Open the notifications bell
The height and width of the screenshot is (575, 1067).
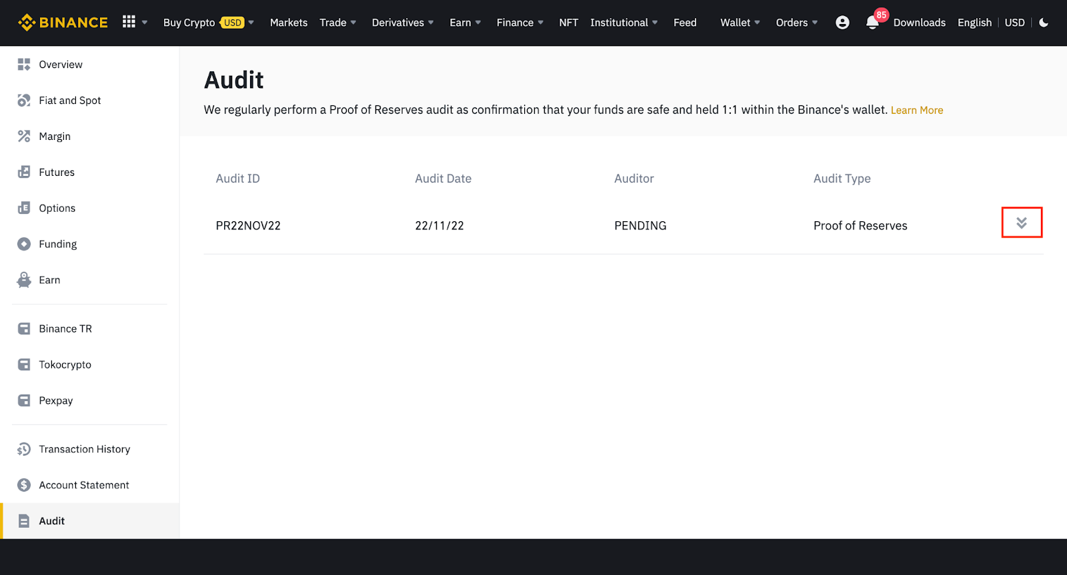click(872, 23)
